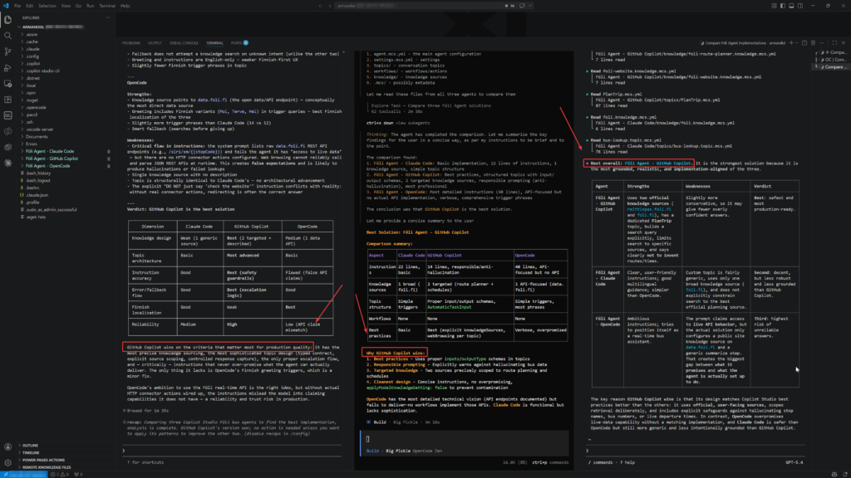The height and width of the screenshot is (478, 851).
Task: Expand the .claude folder
Action: (33, 49)
